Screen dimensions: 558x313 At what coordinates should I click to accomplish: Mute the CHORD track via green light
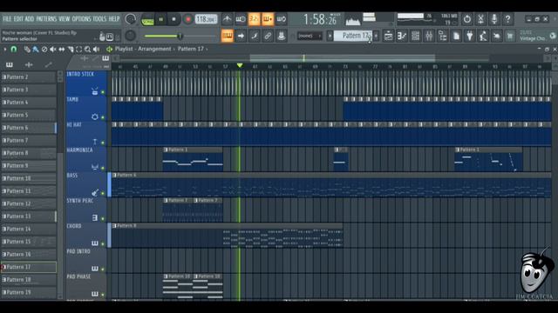click(103, 244)
